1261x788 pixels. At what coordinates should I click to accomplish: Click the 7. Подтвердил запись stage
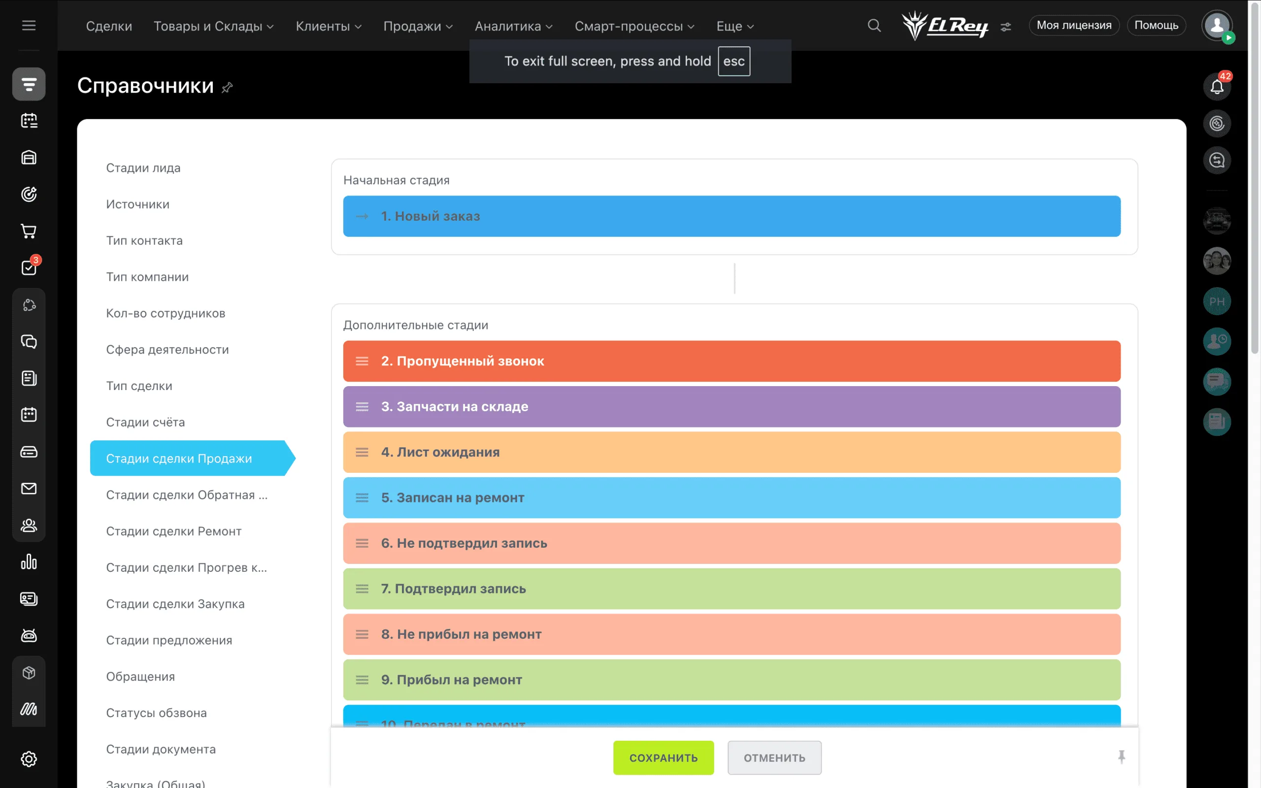tap(731, 589)
